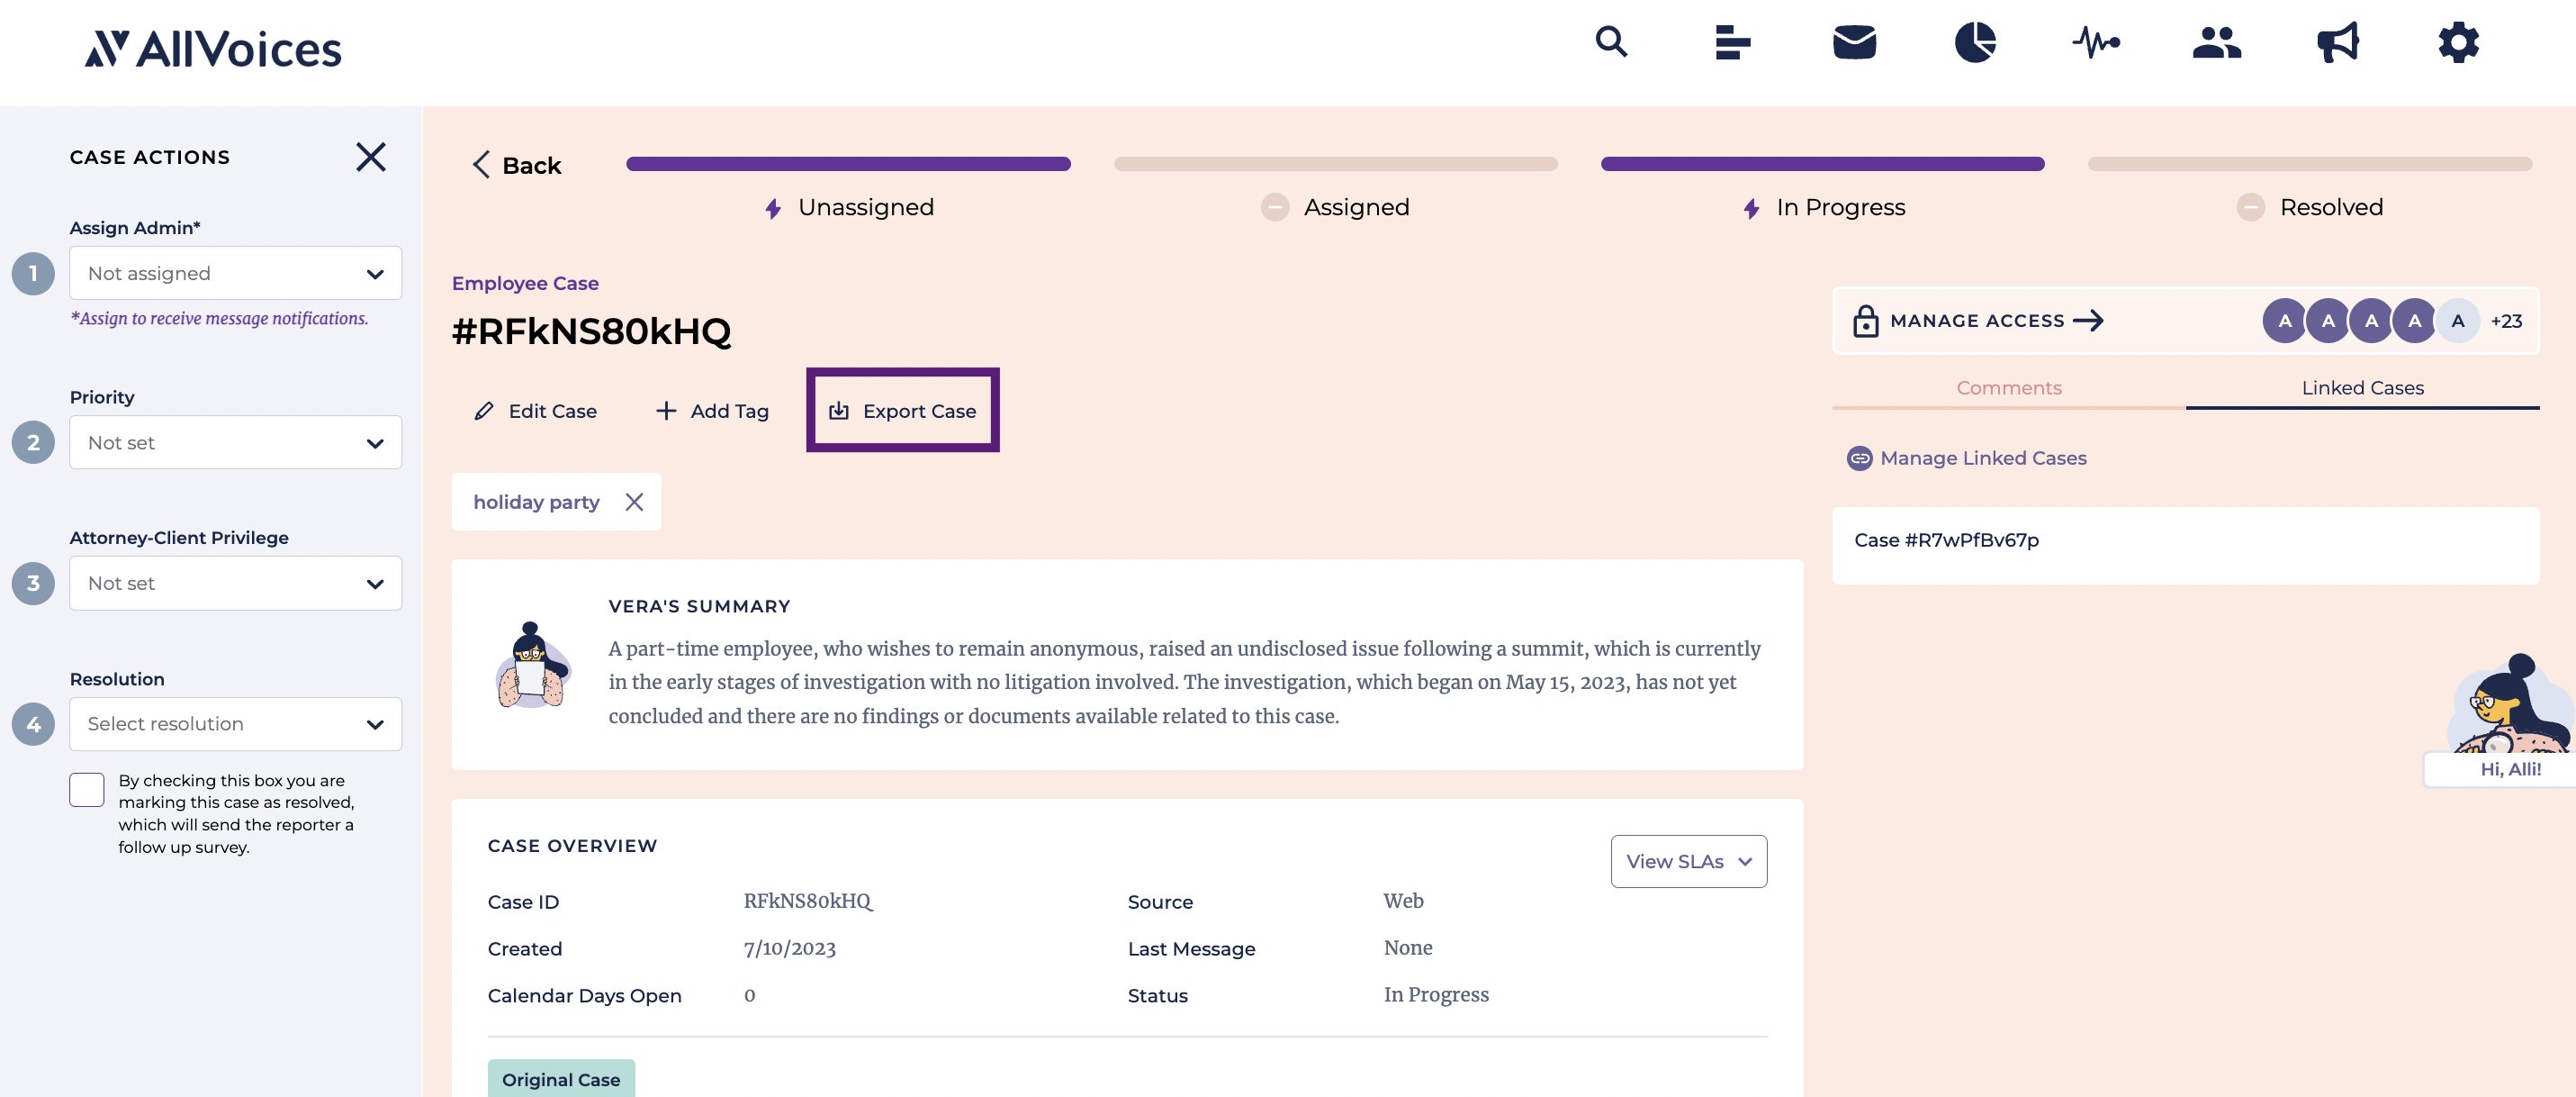
Task: Click the In Progress section of the status progress bar
Action: point(1822,163)
